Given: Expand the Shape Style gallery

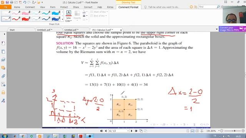Looking at the screenshot, I should tap(62, 20).
